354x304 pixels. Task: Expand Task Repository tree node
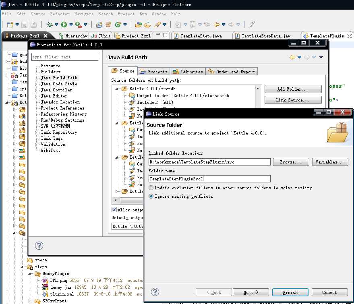(36, 132)
